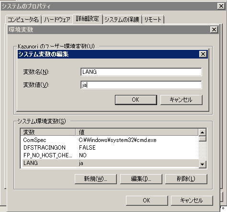Image resolution: width=227 pixels, height=212 pixels.
Task: Click the system variables list up arrow
Action: click(203, 132)
